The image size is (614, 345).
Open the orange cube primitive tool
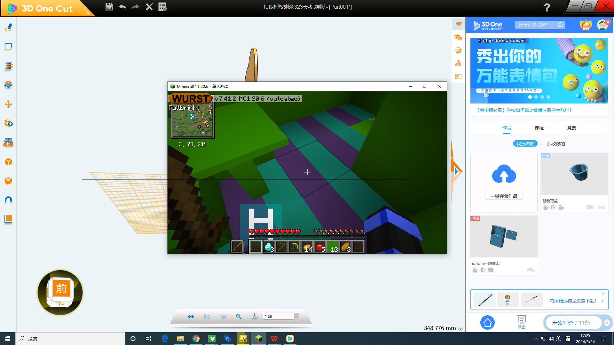[8, 162]
